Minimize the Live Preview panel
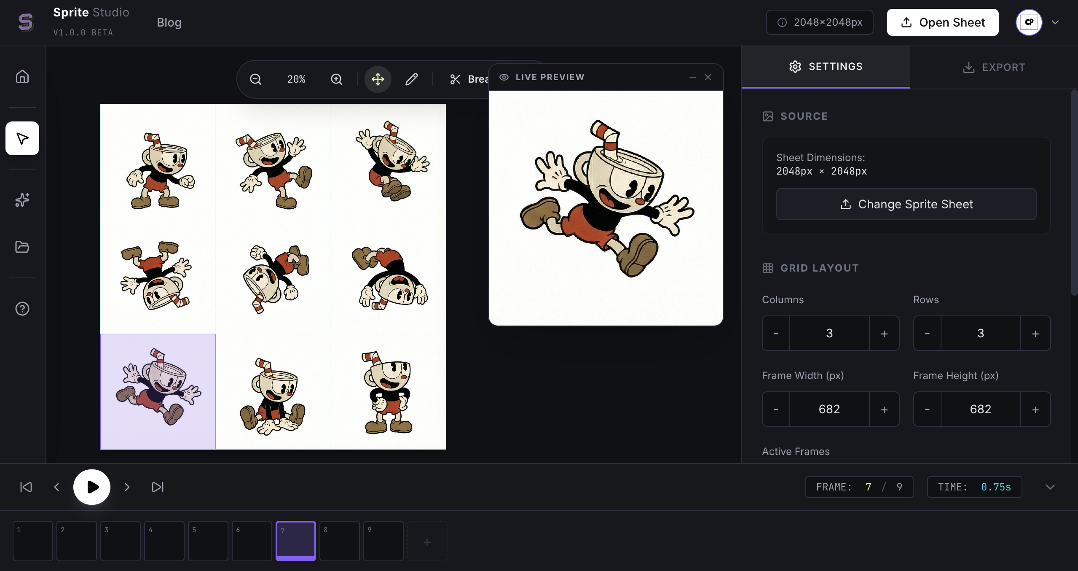 (692, 77)
